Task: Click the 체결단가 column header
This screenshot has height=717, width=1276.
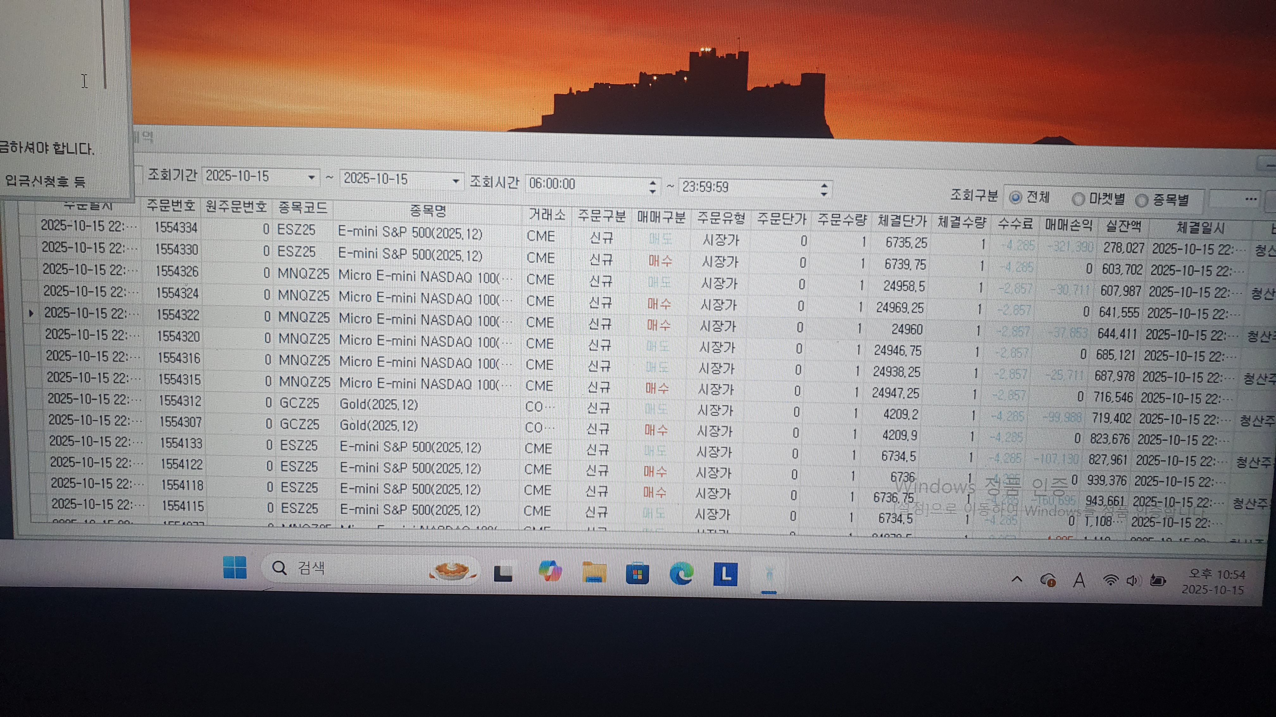Action: 902,221
